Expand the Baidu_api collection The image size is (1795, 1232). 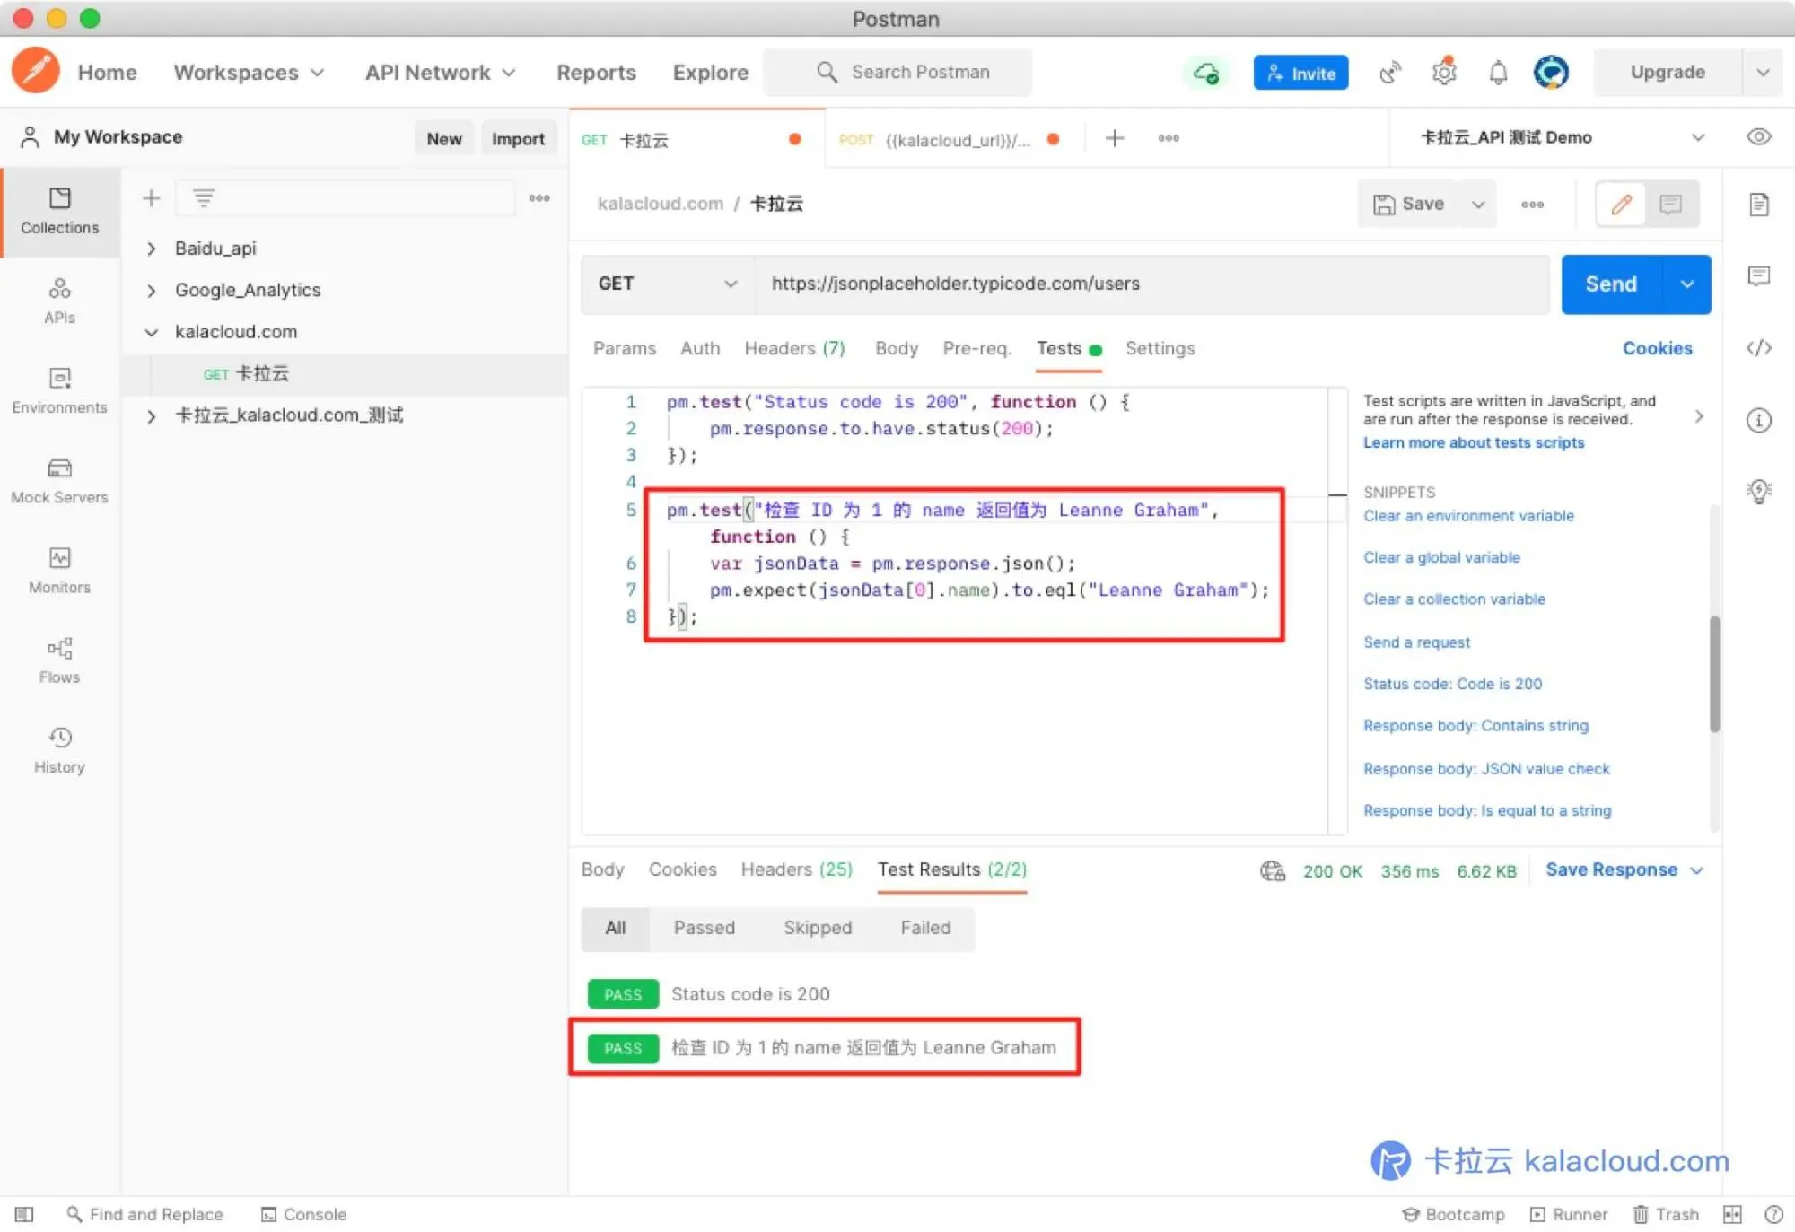(151, 249)
